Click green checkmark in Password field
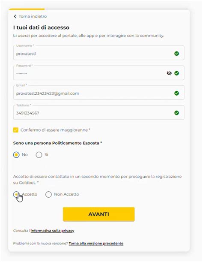The width and height of the screenshot is (203, 262). pos(176,73)
